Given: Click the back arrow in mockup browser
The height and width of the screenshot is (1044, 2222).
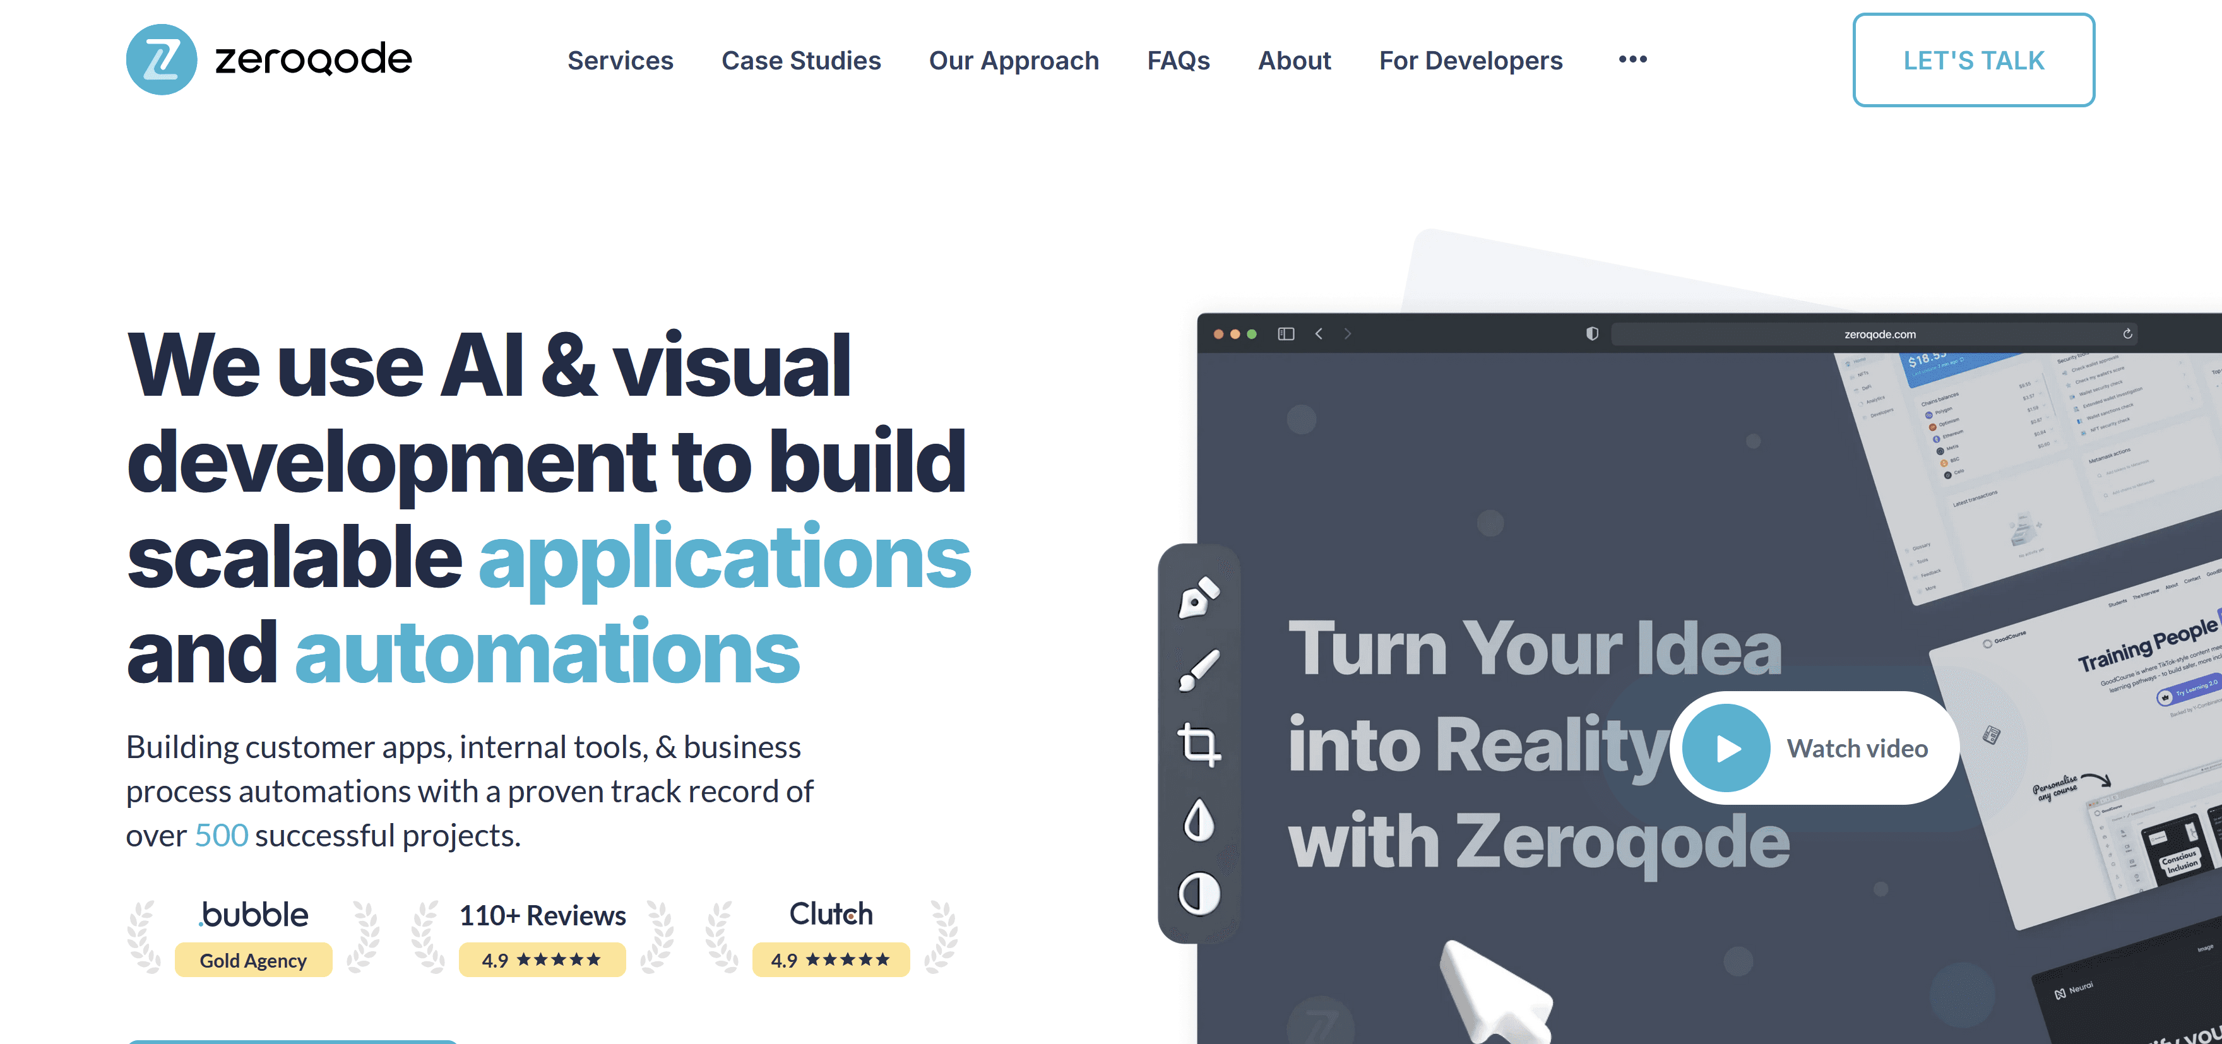Looking at the screenshot, I should pyautogui.click(x=1319, y=334).
